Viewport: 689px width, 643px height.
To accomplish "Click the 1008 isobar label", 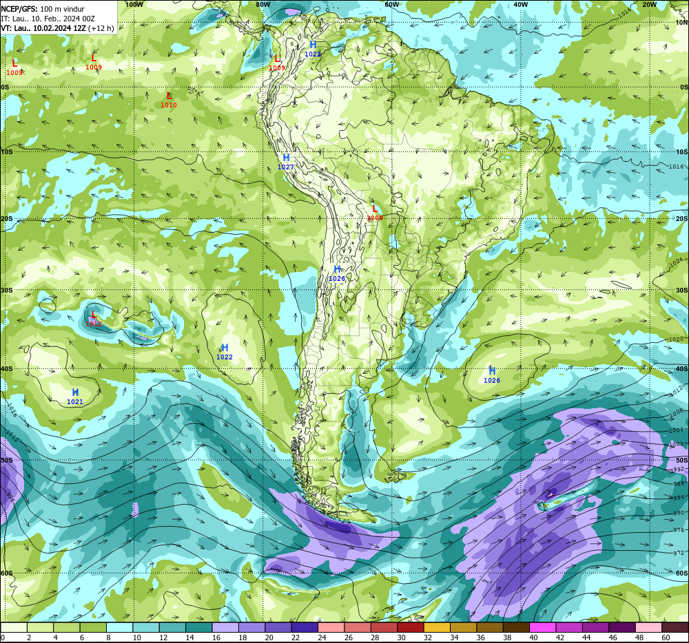I will [x=677, y=413].
